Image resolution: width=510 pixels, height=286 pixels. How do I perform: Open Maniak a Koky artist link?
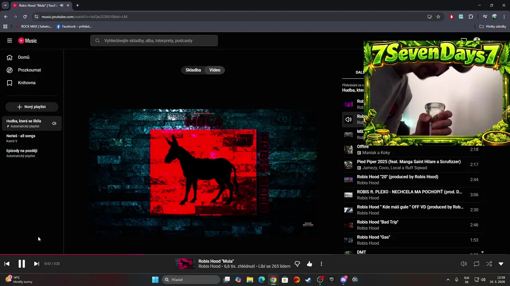[376, 153]
